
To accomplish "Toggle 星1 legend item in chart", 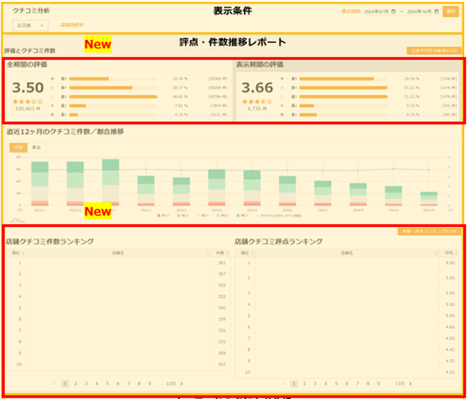I will pyautogui.click(x=160, y=216).
